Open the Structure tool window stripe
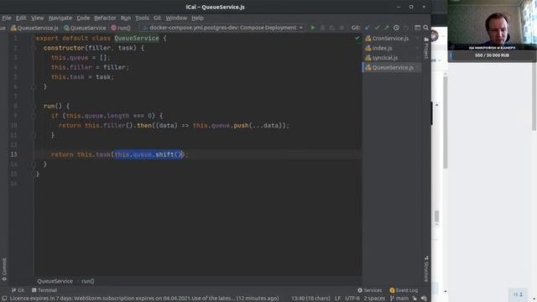 point(426,268)
